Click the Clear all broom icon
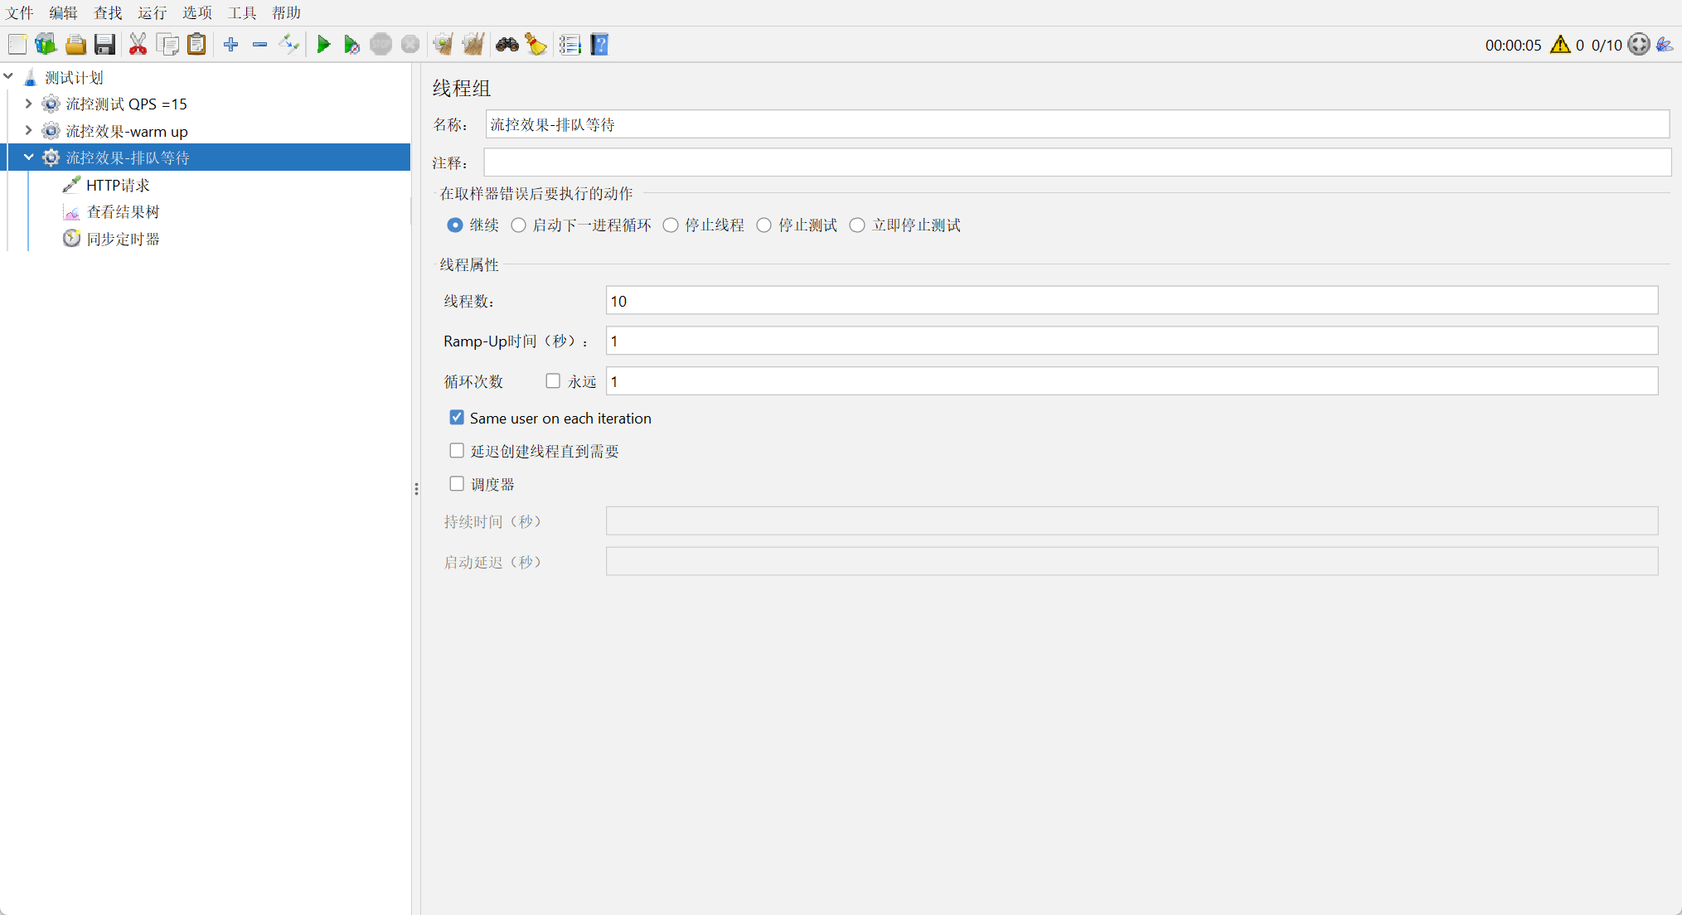 tap(473, 45)
